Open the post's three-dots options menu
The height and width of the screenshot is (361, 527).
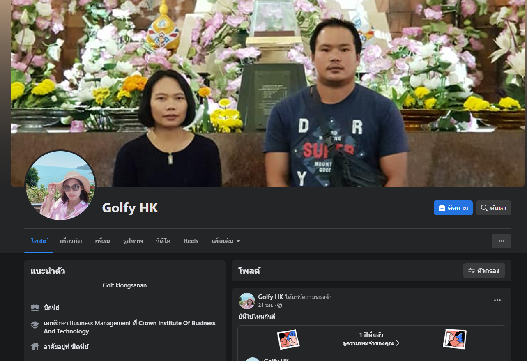coord(497,300)
